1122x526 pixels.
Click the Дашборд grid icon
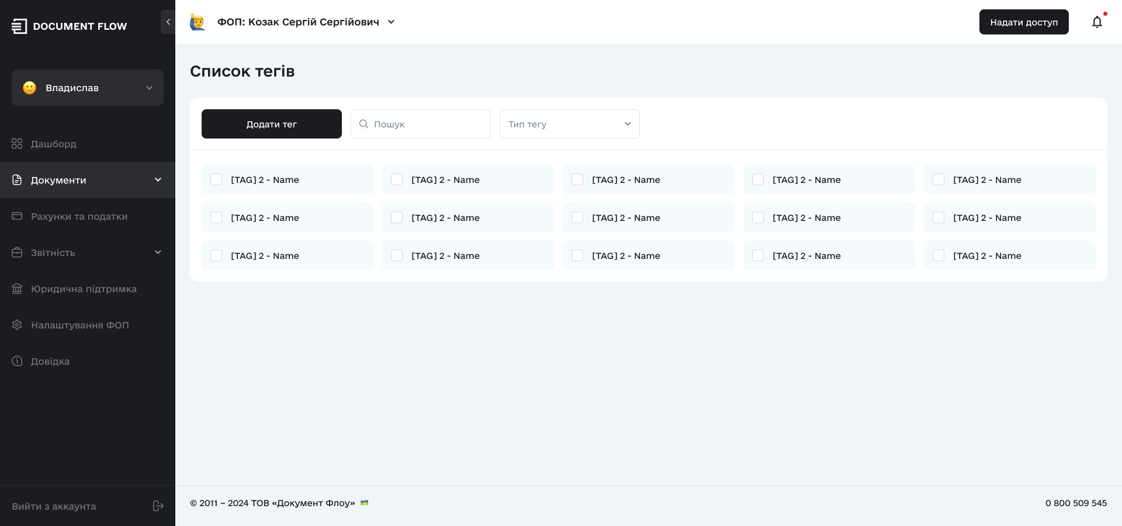click(x=17, y=144)
